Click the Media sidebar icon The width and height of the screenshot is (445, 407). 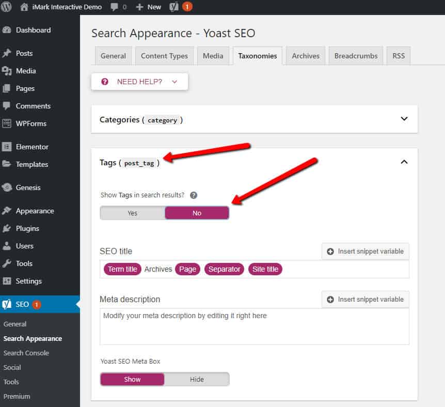pos(7,71)
